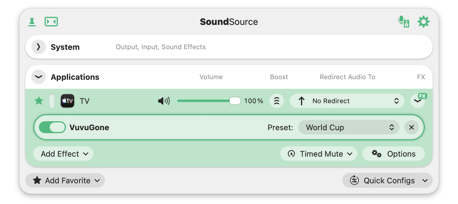Collapse the TV FX panel
Image resolution: width=458 pixels, height=204 pixels.
click(x=418, y=101)
